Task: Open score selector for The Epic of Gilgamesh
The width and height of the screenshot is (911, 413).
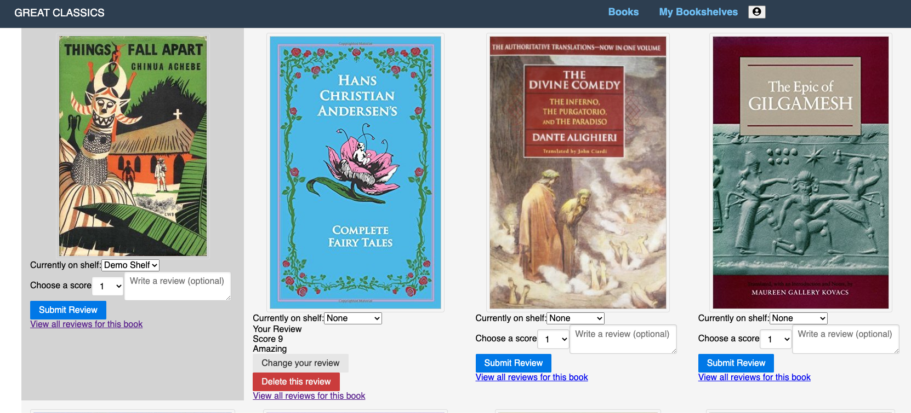Action: 776,339
